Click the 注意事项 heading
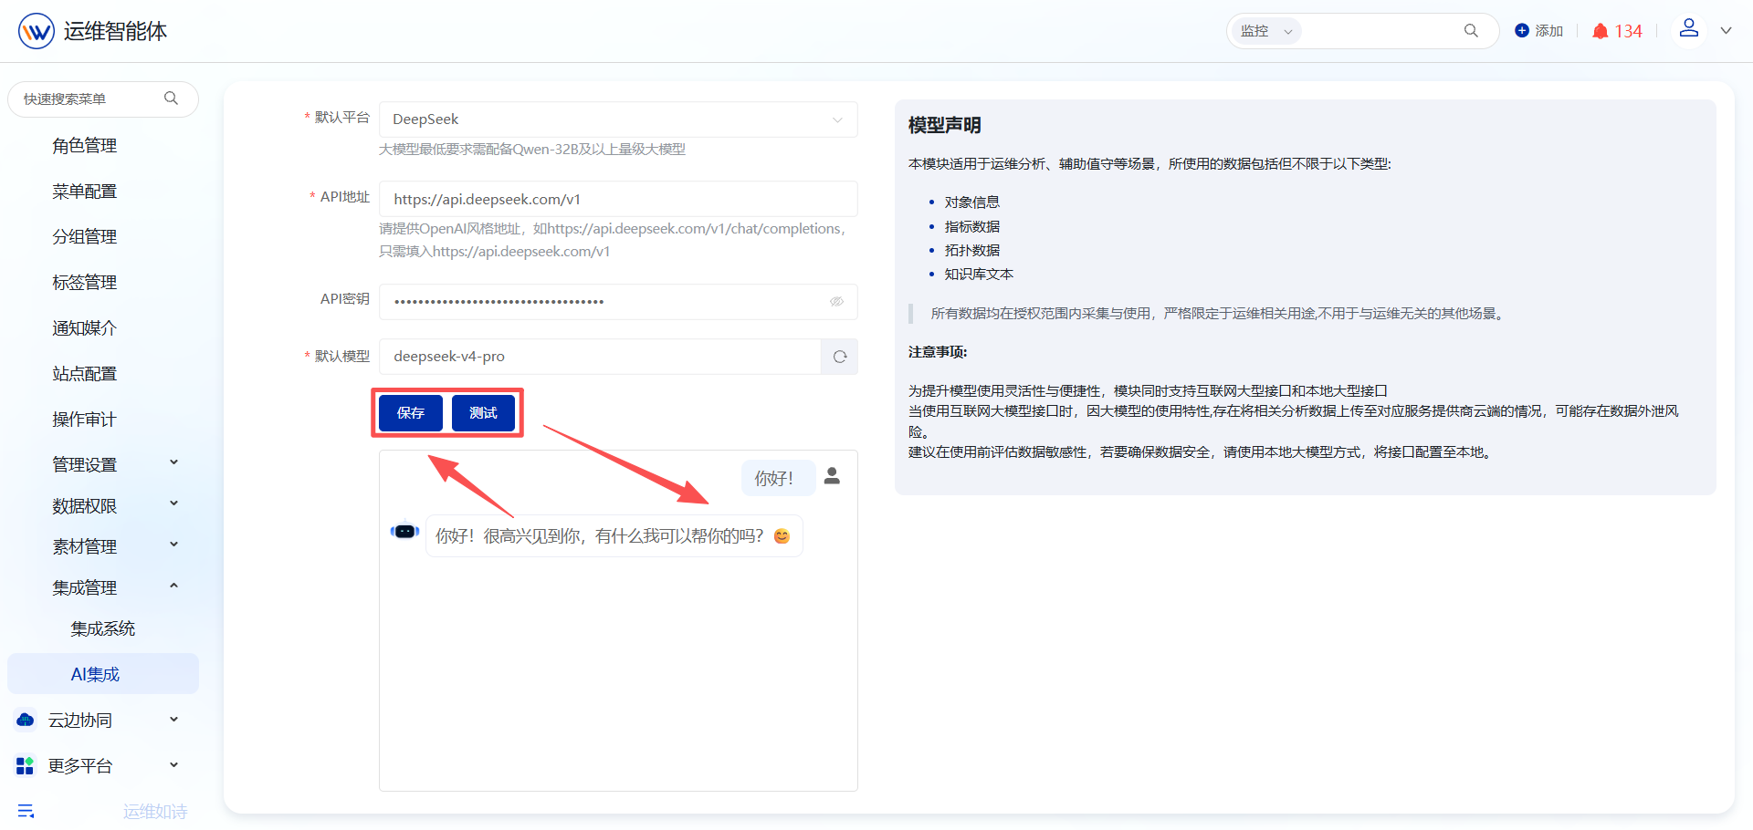The width and height of the screenshot is (1753, 830). pos(938,352)
